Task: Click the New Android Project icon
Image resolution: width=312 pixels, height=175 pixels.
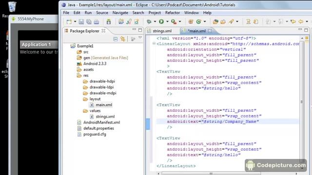Action: pyautogui.click(x=121, y=21)
